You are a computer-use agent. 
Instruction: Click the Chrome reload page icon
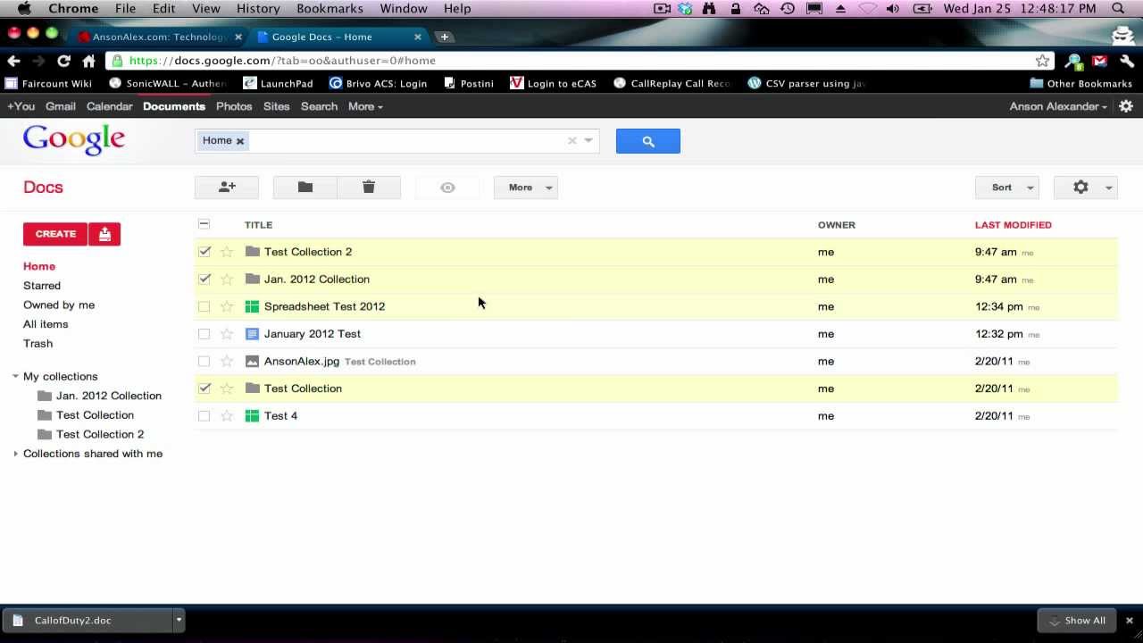(x=63, y=61)
